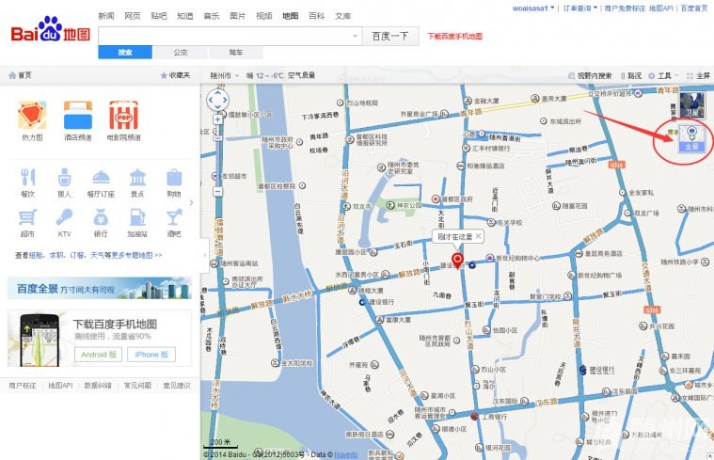Open the NavInfo data attribution link

point(345,454)
